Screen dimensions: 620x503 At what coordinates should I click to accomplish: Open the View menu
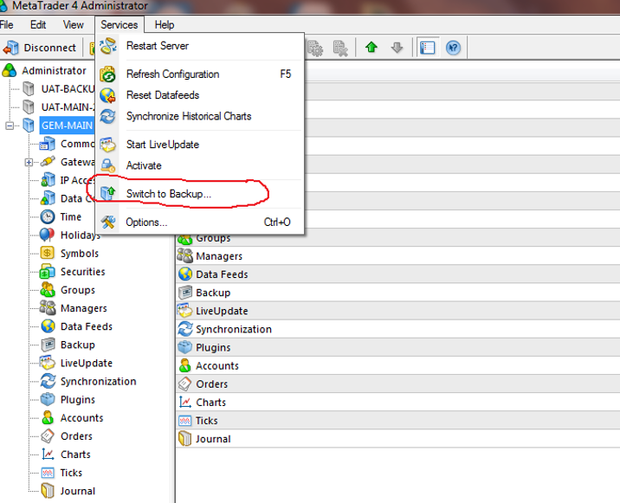tap(73, 24)
